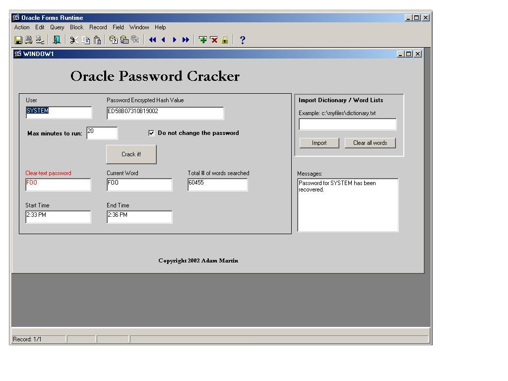Click the Cut scissors icon

point(74,40)
